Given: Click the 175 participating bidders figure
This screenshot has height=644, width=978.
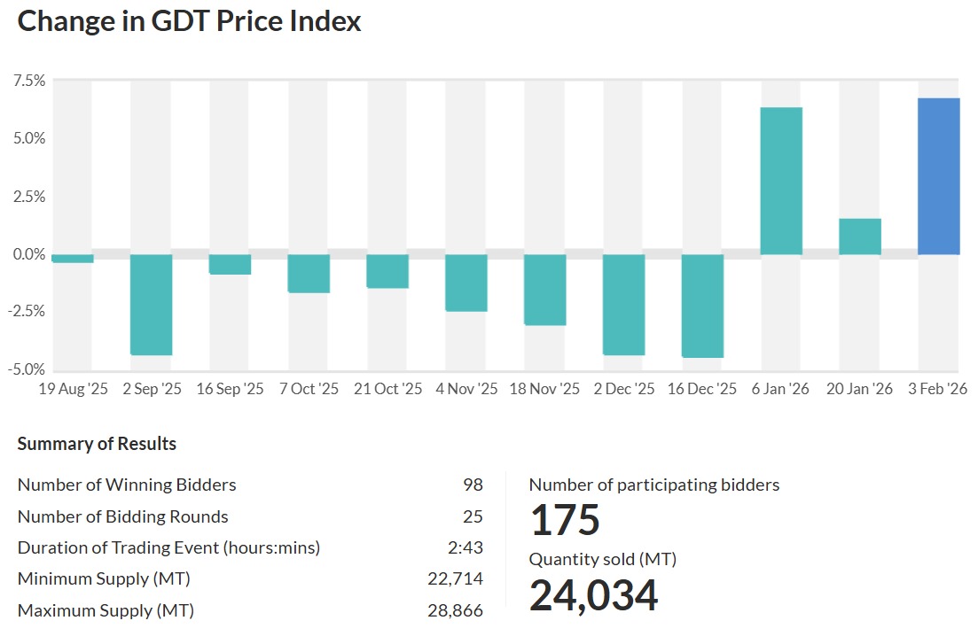Looking at the screenshot, I should [x=565, y=520].
